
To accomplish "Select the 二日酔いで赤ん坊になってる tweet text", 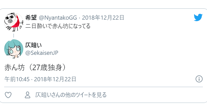I will (x=58, y=26).
